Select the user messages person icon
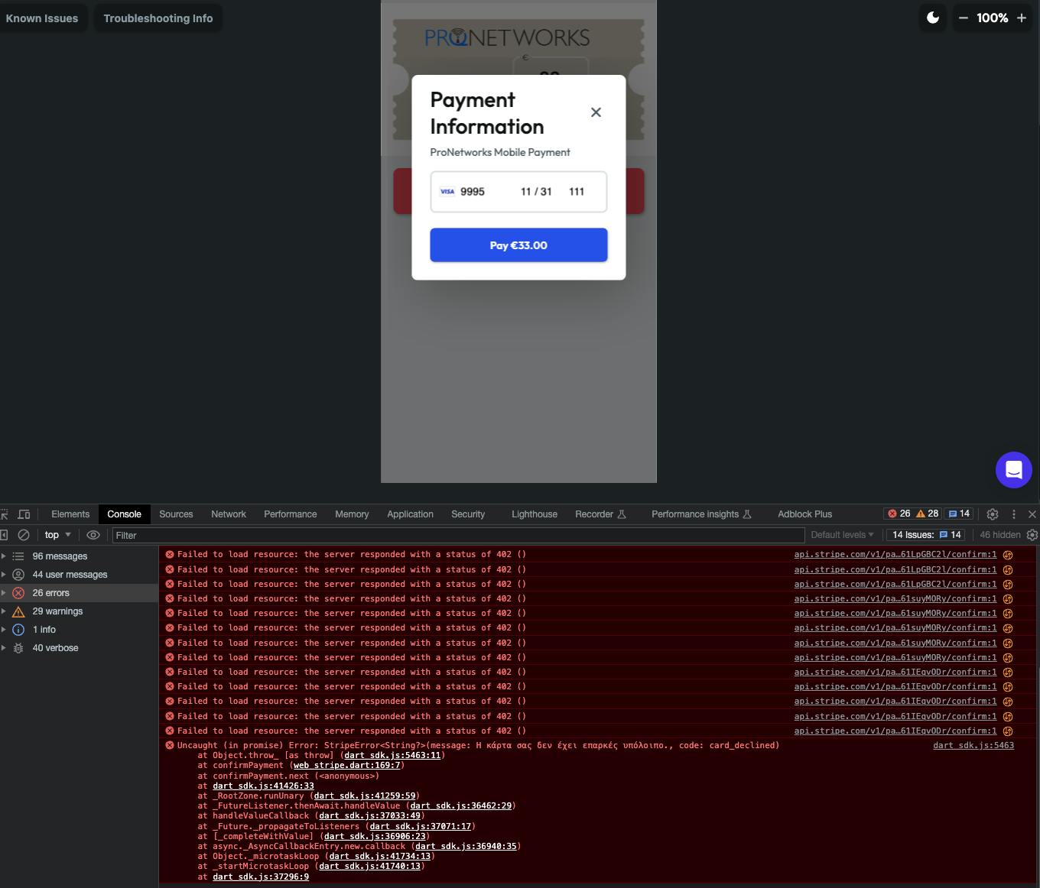This screenshot has width=1040, height=888. (18, 575)
